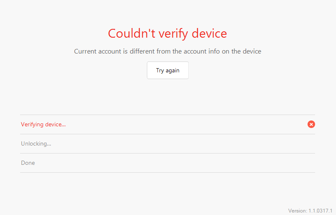Click the white X inside the red circle
Image resolution: width=336 pixels, height=215 pixels.
coord(311,124)
